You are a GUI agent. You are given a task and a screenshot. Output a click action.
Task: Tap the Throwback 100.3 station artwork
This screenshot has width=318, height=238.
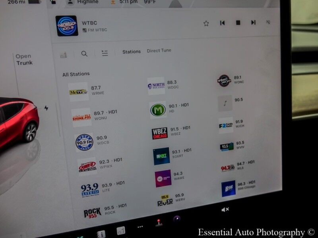pyautogui.click(x=67, y=26)
